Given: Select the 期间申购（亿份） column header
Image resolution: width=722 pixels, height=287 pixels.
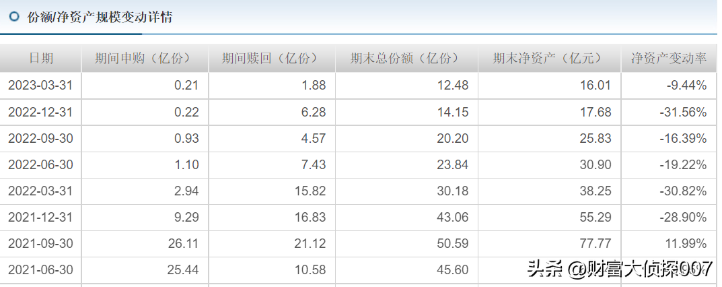Looking at the screenshot, I should pyautogui.click(x=145, y=58).
